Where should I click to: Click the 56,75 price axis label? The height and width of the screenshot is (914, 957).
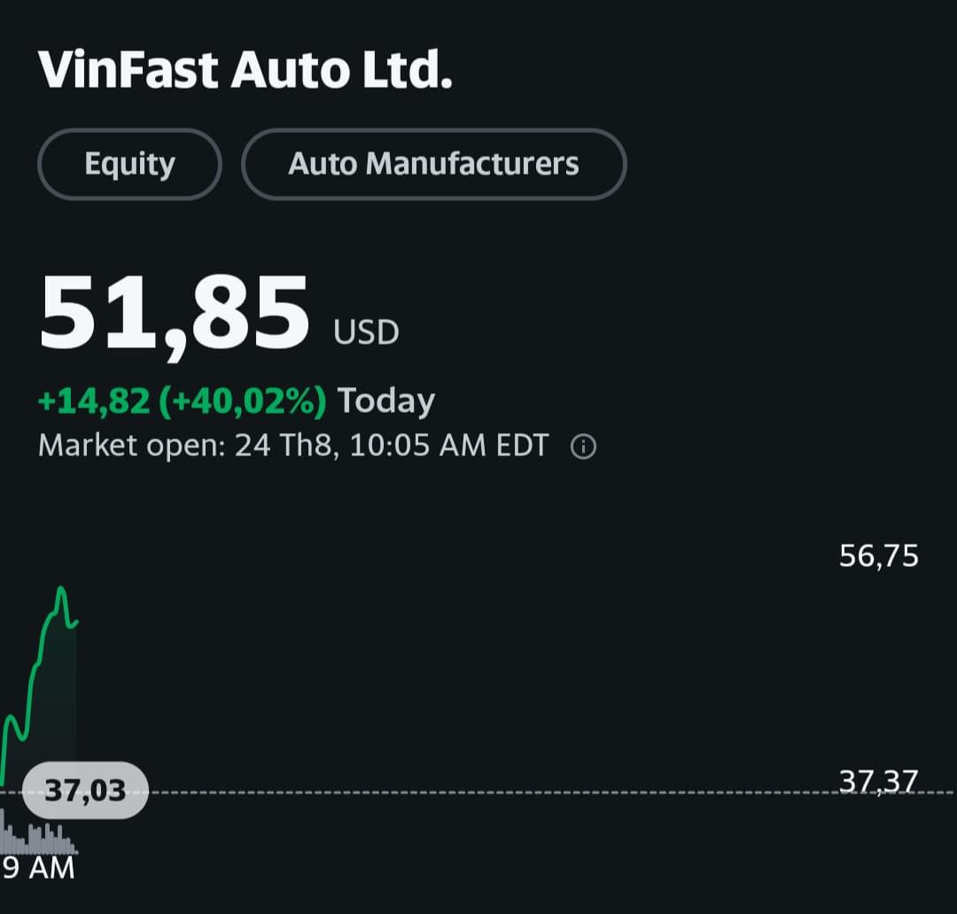tap(879, 556)
